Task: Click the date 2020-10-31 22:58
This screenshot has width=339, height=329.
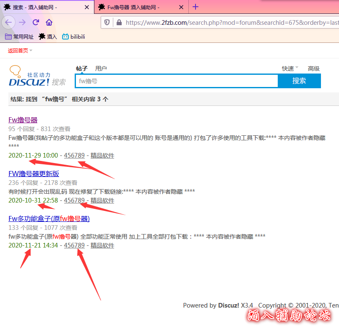Action: point(33,200)
